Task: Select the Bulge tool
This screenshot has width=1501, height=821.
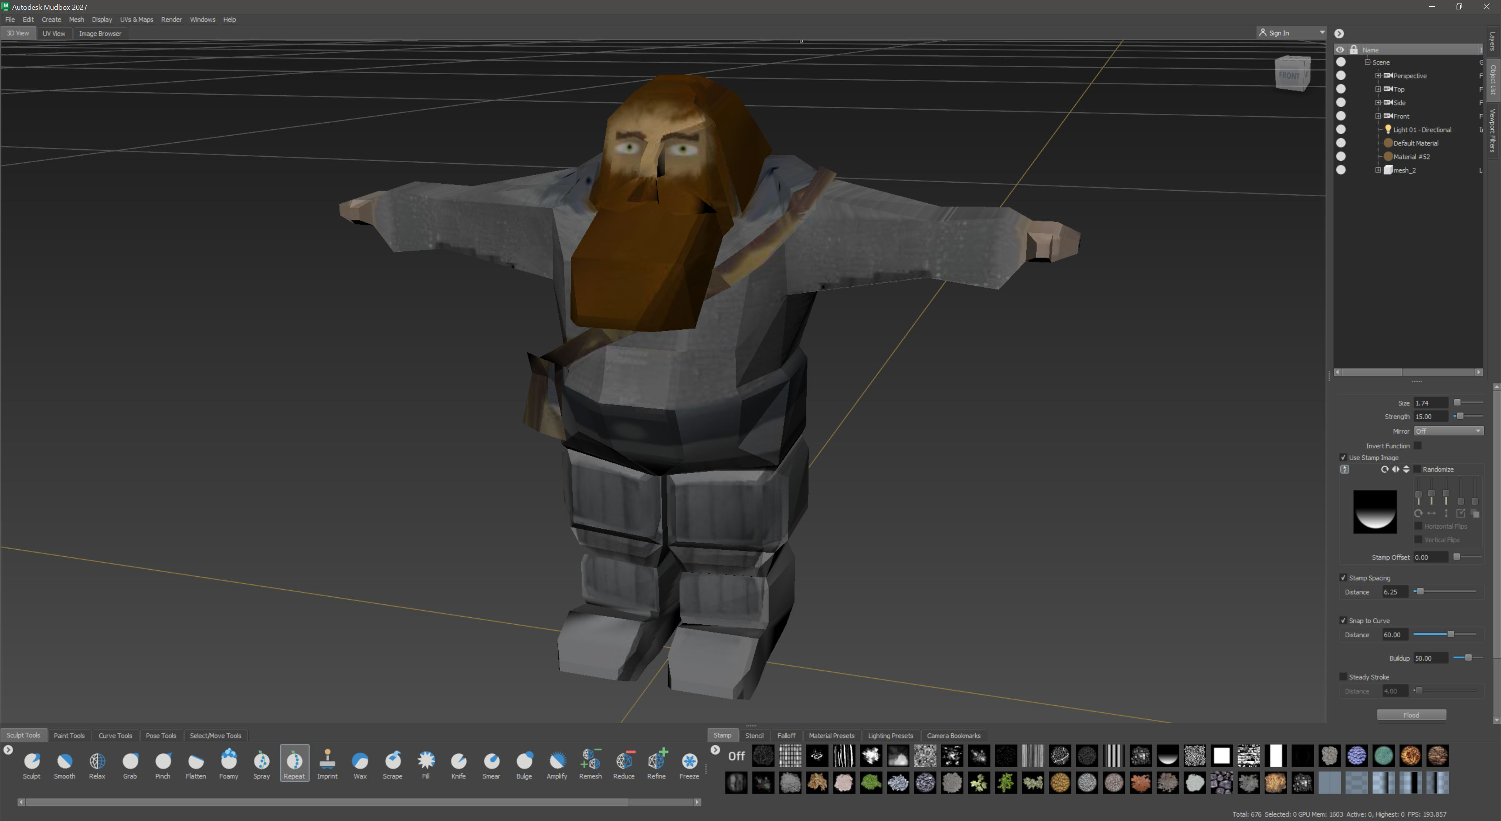Action: click(x=525, y=764)
